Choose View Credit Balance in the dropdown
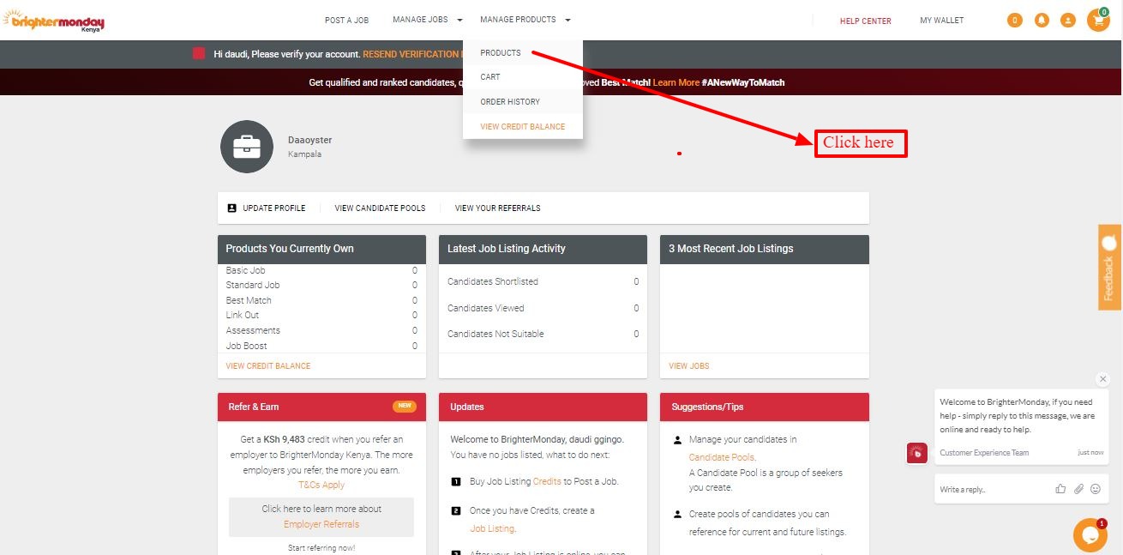1123x555 pixels. (523, 126)
